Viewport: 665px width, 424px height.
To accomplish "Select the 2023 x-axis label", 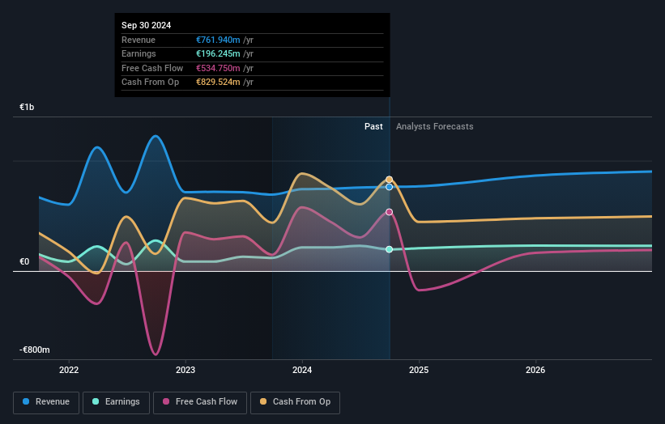I will click(185, 370).
